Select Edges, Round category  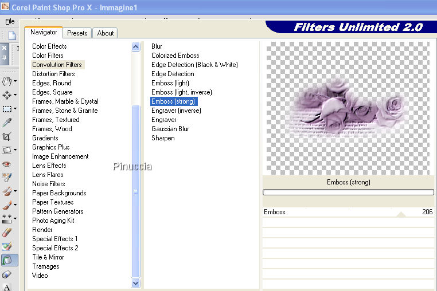(x=52, y=83)
